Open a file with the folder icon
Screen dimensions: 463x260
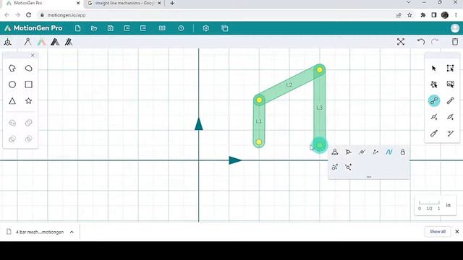(x=94, y=28)
